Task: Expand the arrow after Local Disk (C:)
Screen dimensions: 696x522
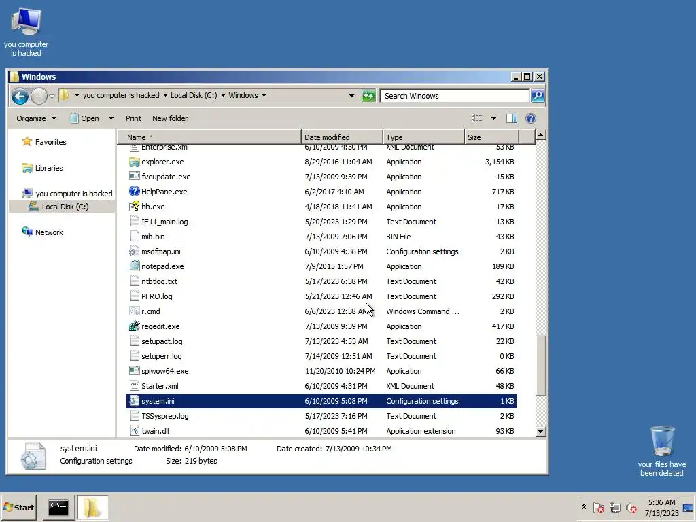Action: (223, 95)
